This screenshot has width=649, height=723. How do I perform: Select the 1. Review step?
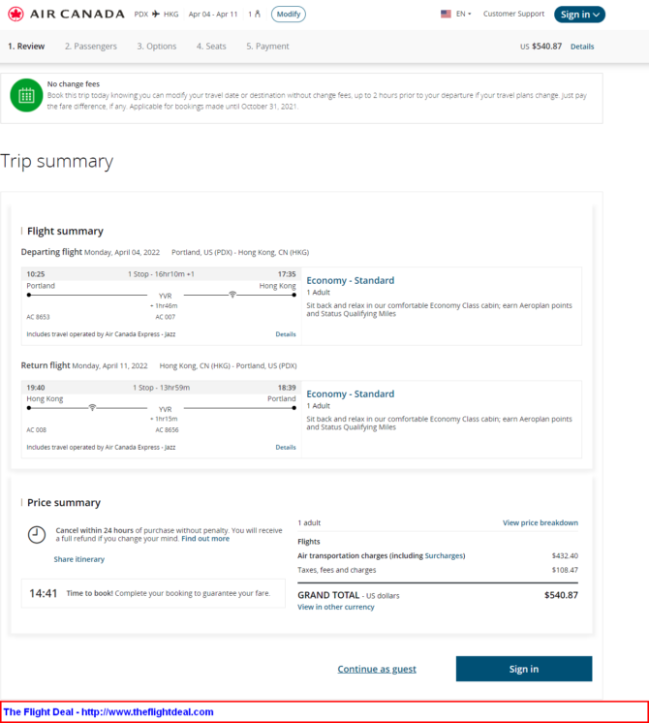pos(26,47)
